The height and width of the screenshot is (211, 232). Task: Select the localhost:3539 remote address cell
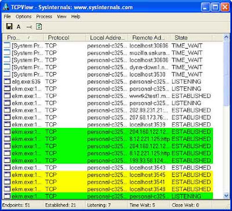(147, 125)
